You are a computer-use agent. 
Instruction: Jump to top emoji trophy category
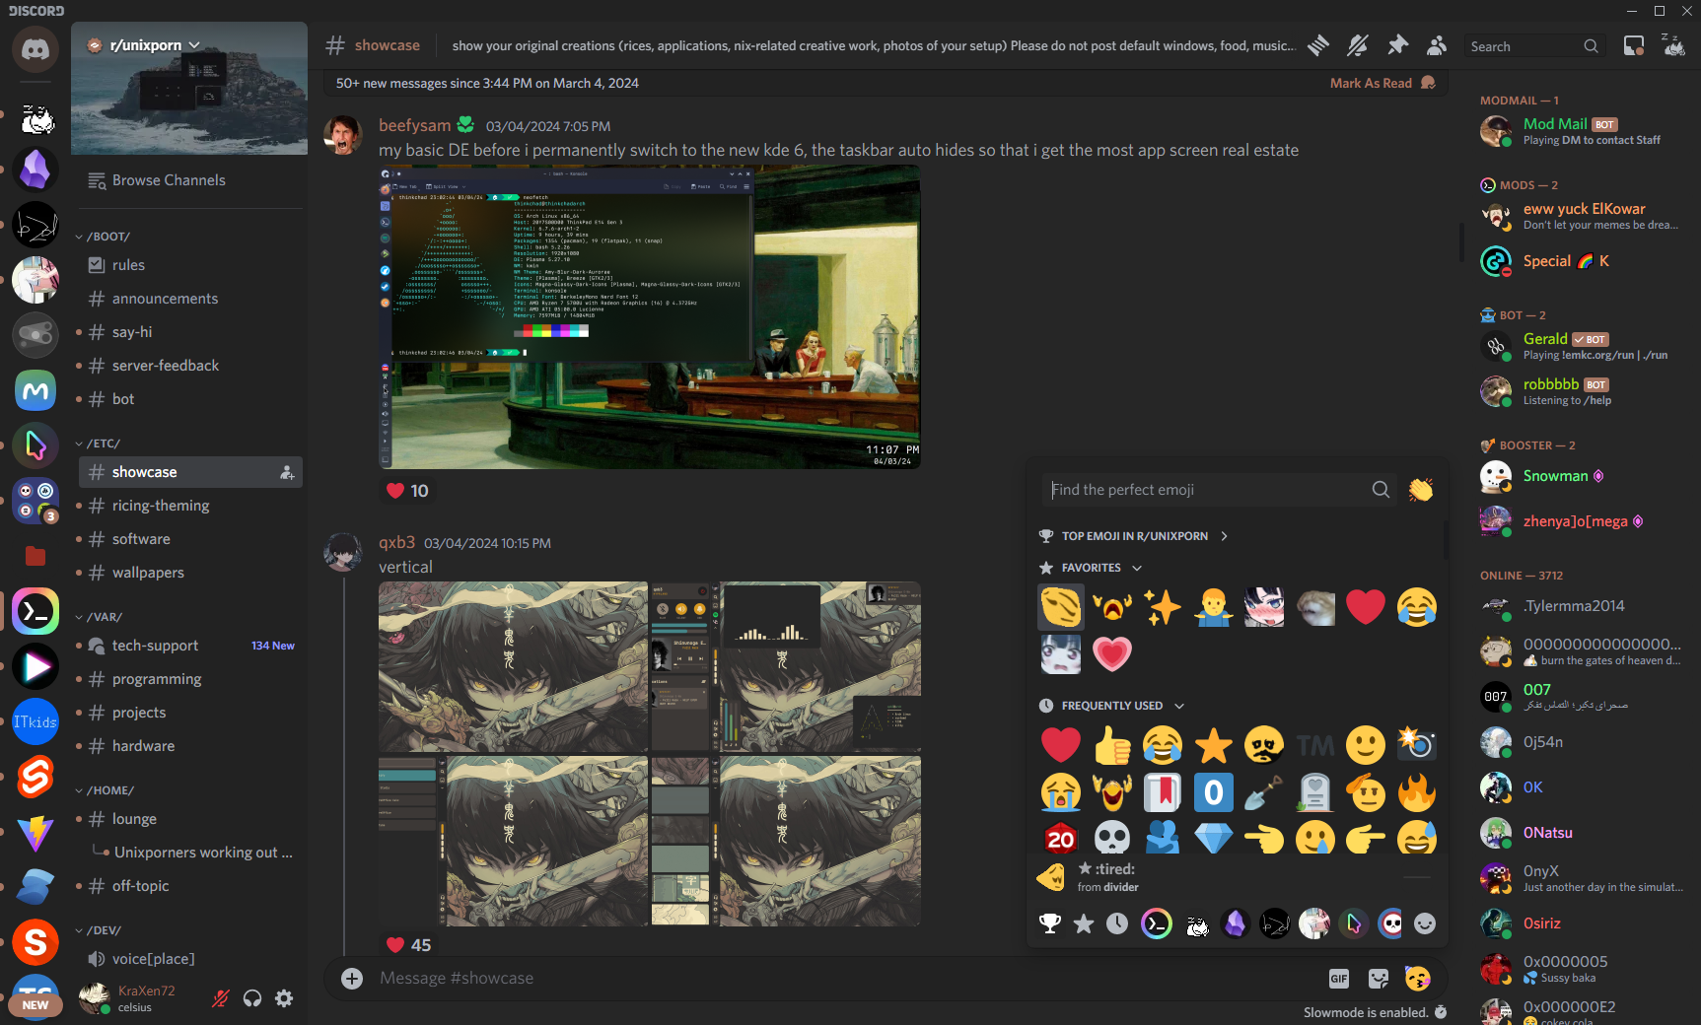(x=1050, y=923)
